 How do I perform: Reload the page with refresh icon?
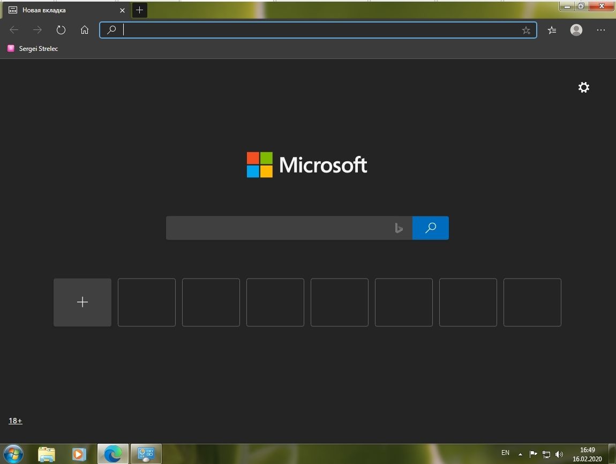coord(61,30)
